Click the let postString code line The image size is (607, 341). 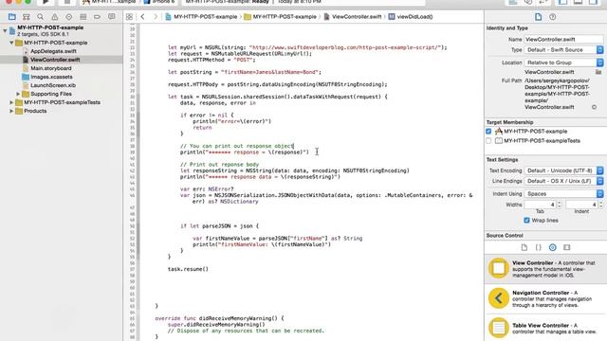[x=245, y=72]
